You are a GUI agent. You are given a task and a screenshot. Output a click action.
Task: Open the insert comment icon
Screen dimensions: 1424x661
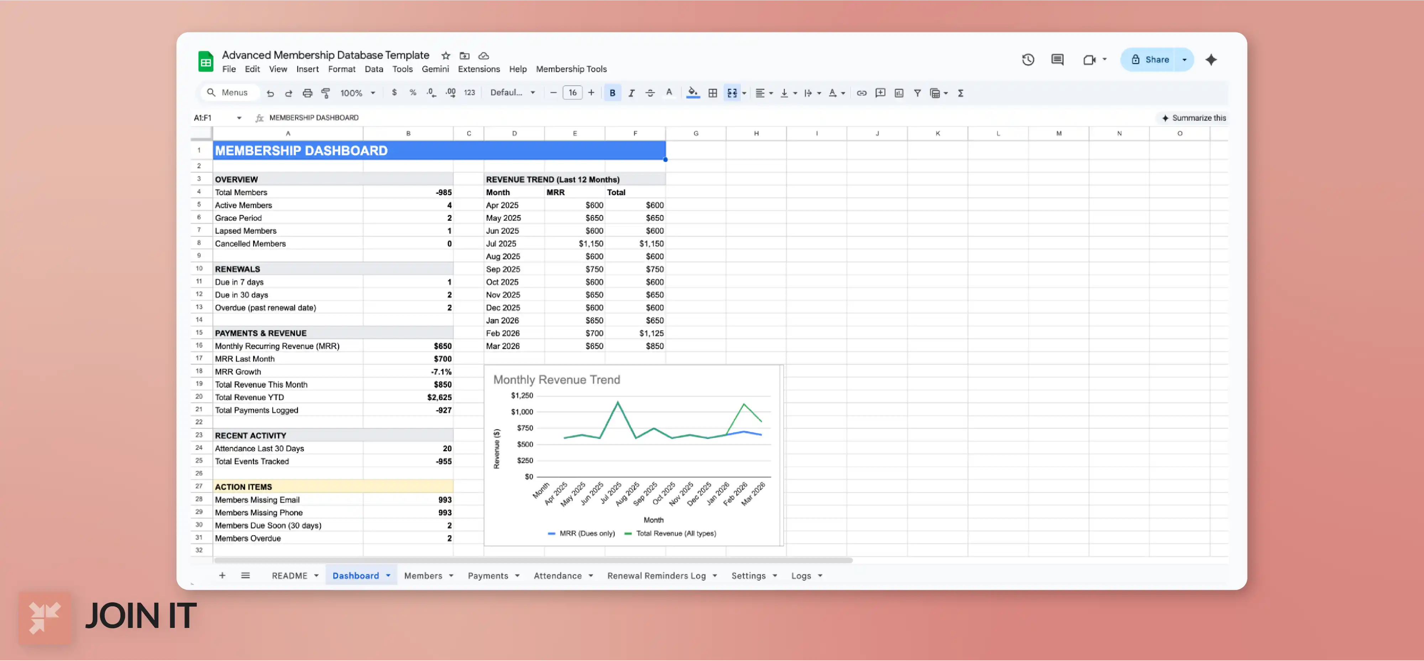(880, 93)
